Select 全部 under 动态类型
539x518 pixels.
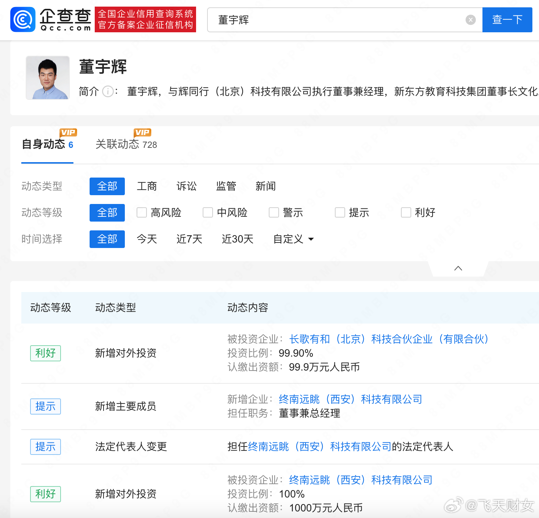(107, 186)
